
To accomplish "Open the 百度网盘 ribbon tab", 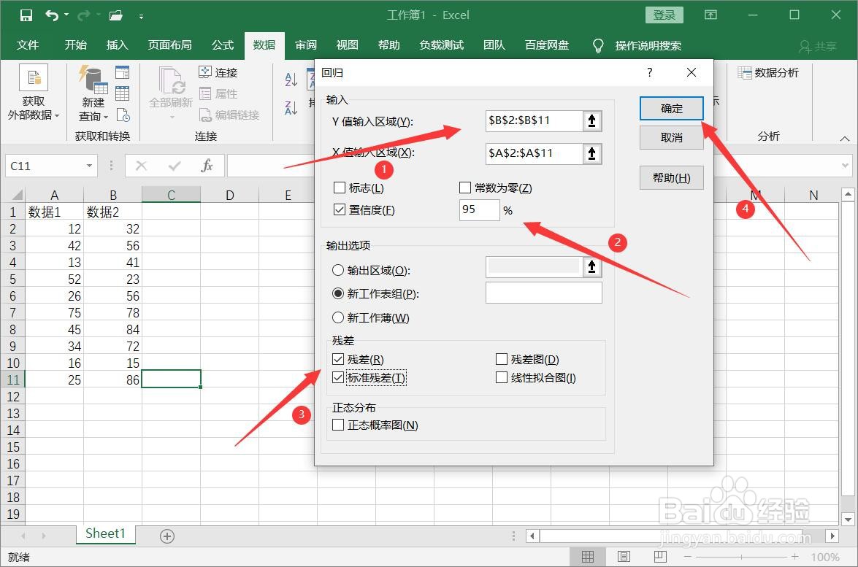I will click(x=547, y=45).
